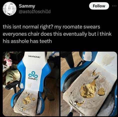
Task: Open the three-dot more options menu
Action: point(115,6)
